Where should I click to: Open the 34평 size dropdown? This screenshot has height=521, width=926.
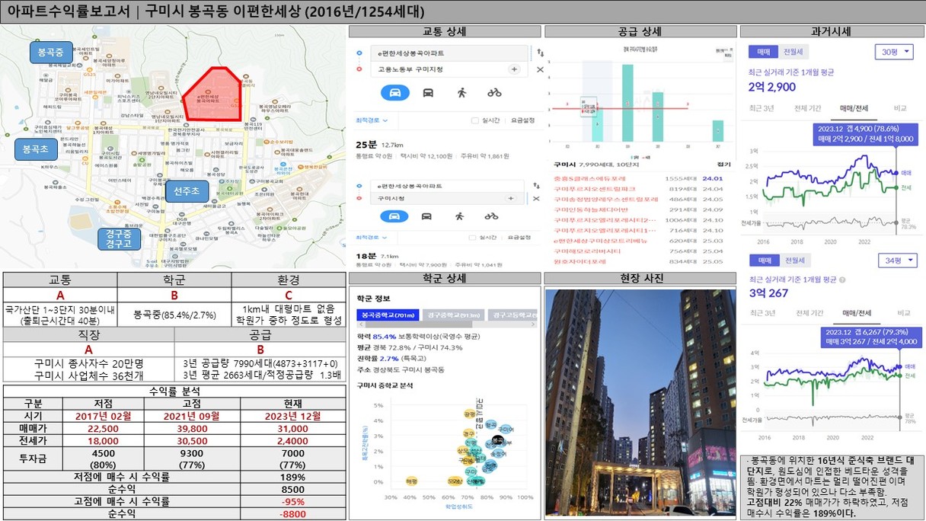[x=897, y=260]
